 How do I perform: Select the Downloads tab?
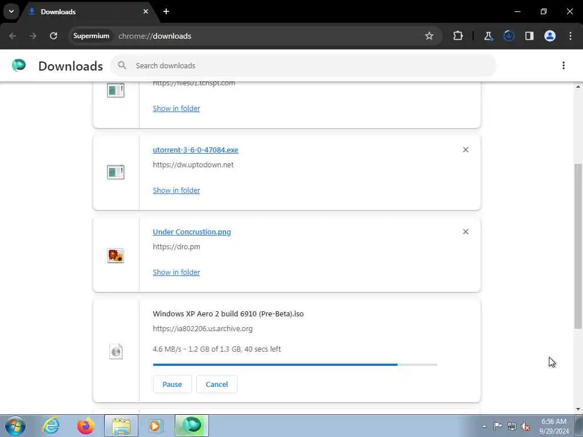coord(87,11)
